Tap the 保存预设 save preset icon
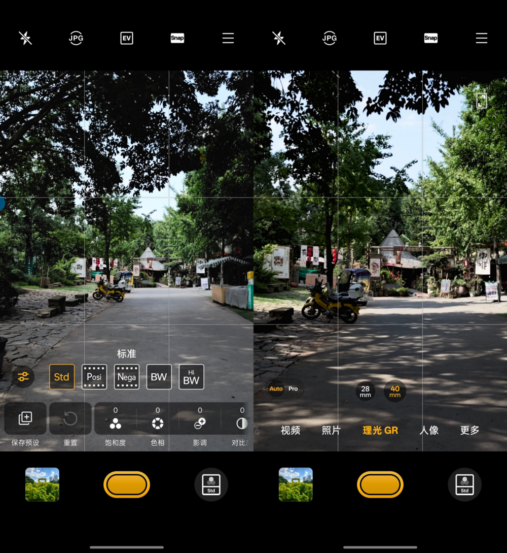The height and width of the screenshot is (553, 507). [25, 418]
